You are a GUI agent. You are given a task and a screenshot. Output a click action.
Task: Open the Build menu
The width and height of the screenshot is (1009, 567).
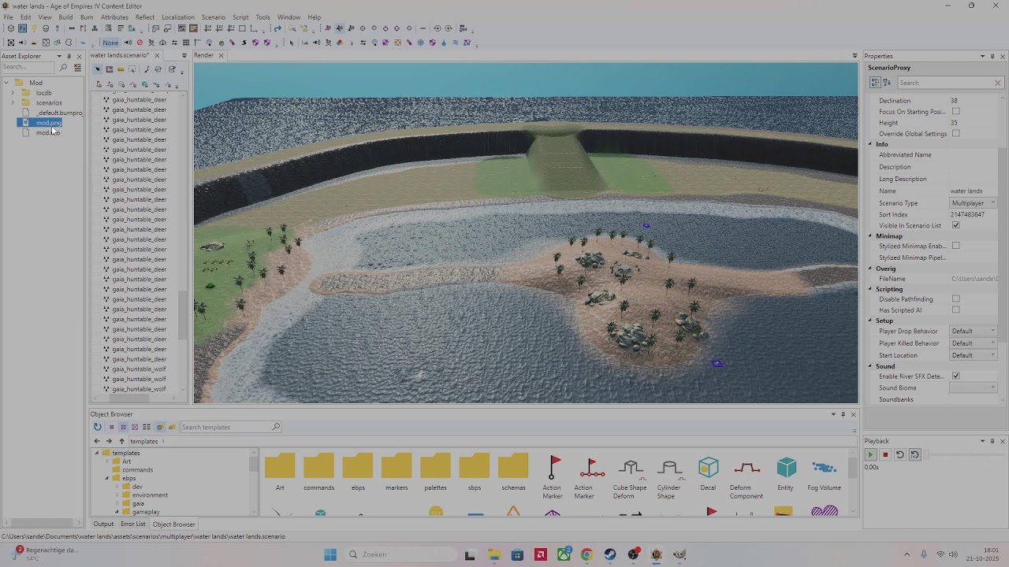pyautogui.click(x=65, y=17)
